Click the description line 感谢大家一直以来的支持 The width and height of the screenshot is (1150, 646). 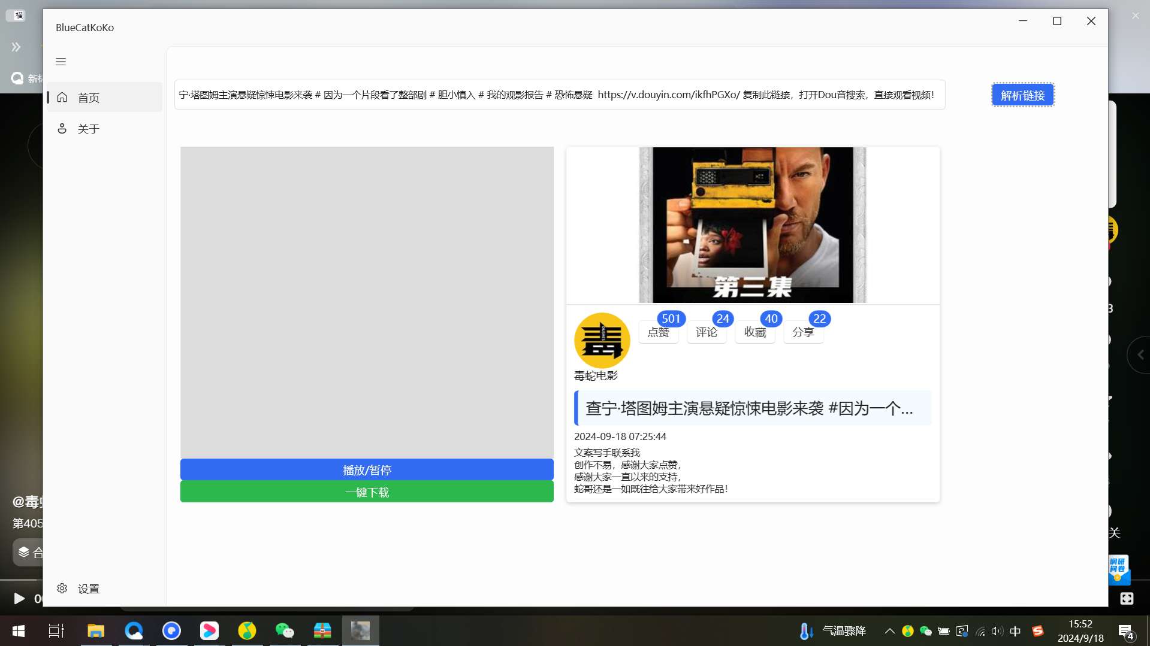pos(627,477)
